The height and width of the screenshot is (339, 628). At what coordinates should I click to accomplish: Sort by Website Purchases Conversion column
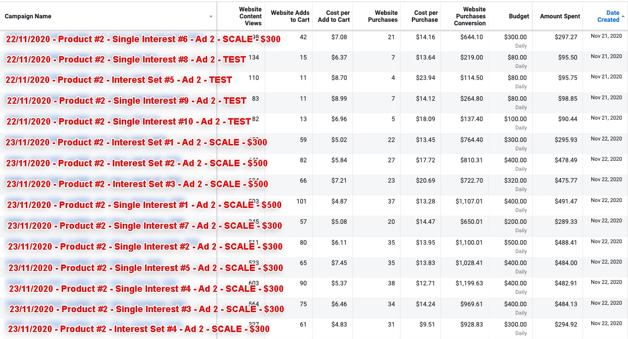point(470,16)
